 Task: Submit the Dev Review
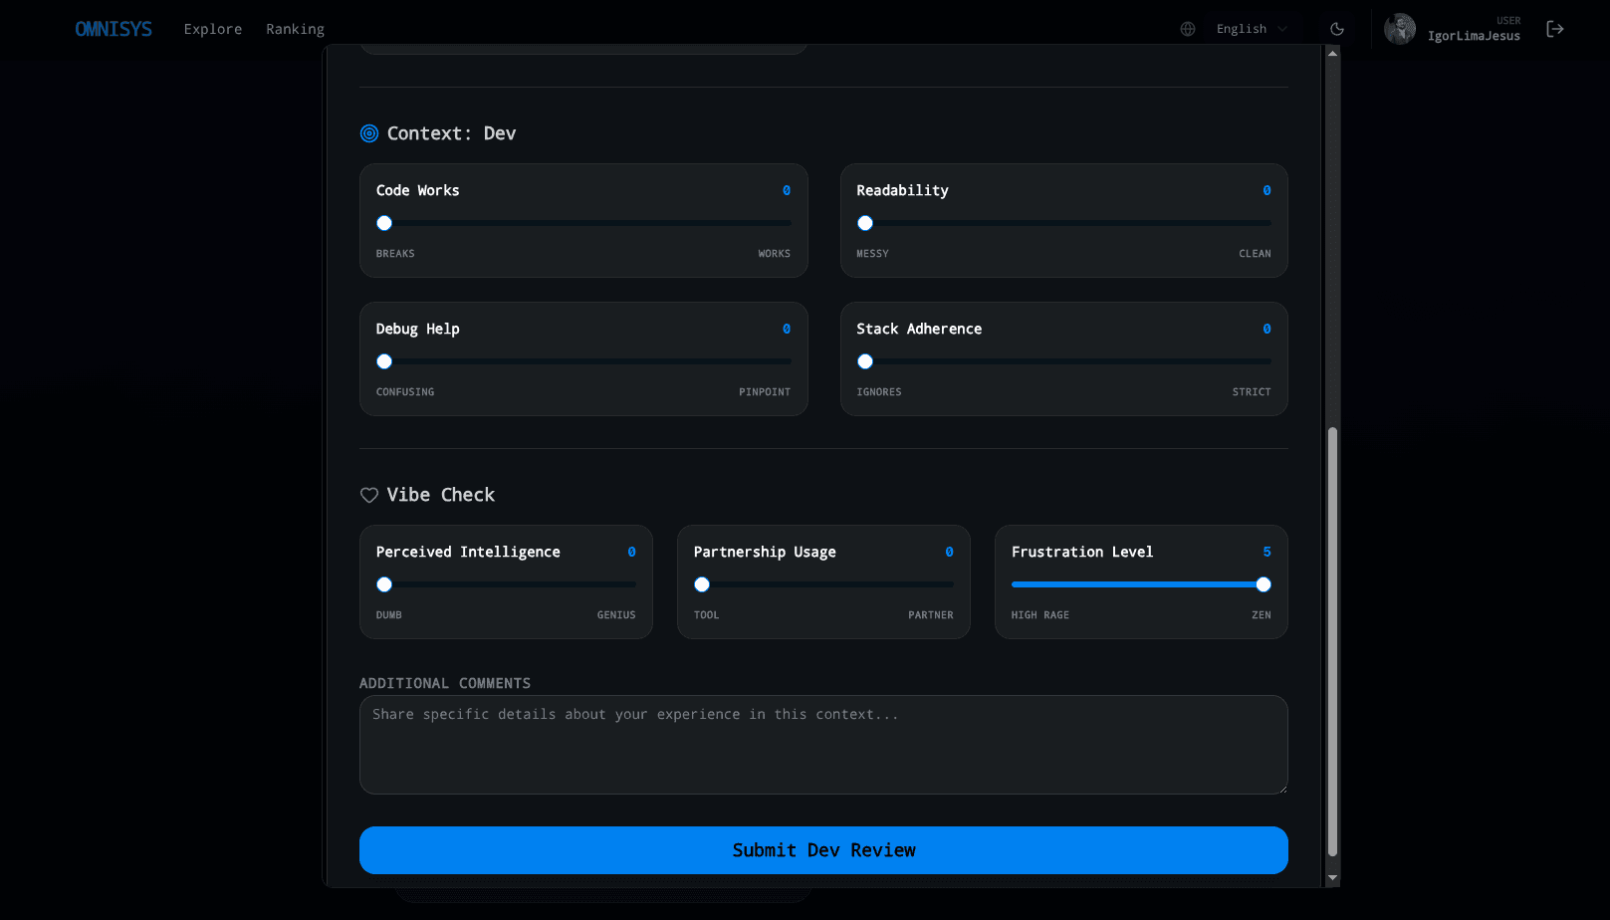coord(823,850)
